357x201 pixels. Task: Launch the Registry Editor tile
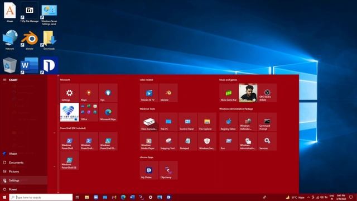tap(229, 122)
